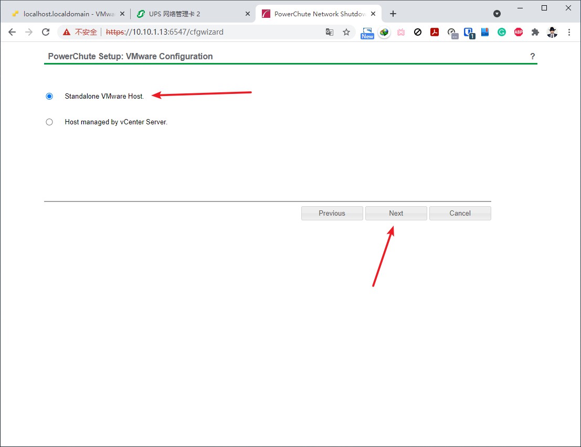The height and width of the screenshot is (447, 581).
Task: Select the Standalone VMware Host option
Action: click(49, 97)
